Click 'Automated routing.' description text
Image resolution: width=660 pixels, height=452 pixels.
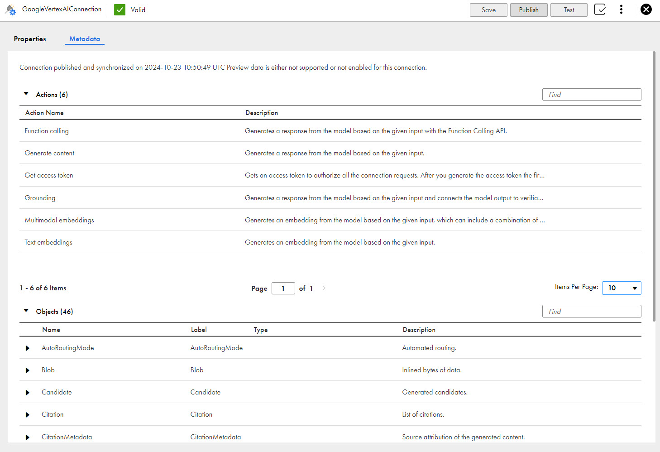(x=429, y=348)
